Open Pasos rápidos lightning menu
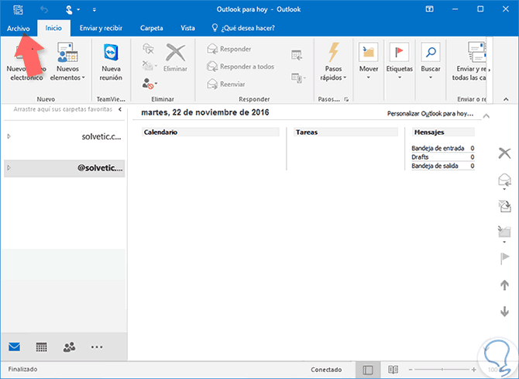Screen dimensions: 519x379 (x=333, y=62)
